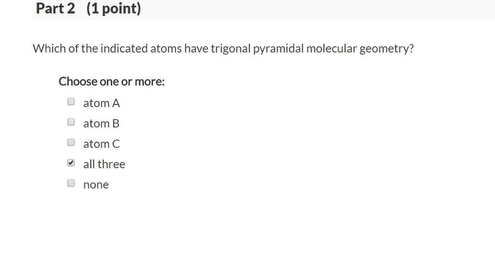
Task: Tick the atom B checkbox
Action: coord(71,122)
